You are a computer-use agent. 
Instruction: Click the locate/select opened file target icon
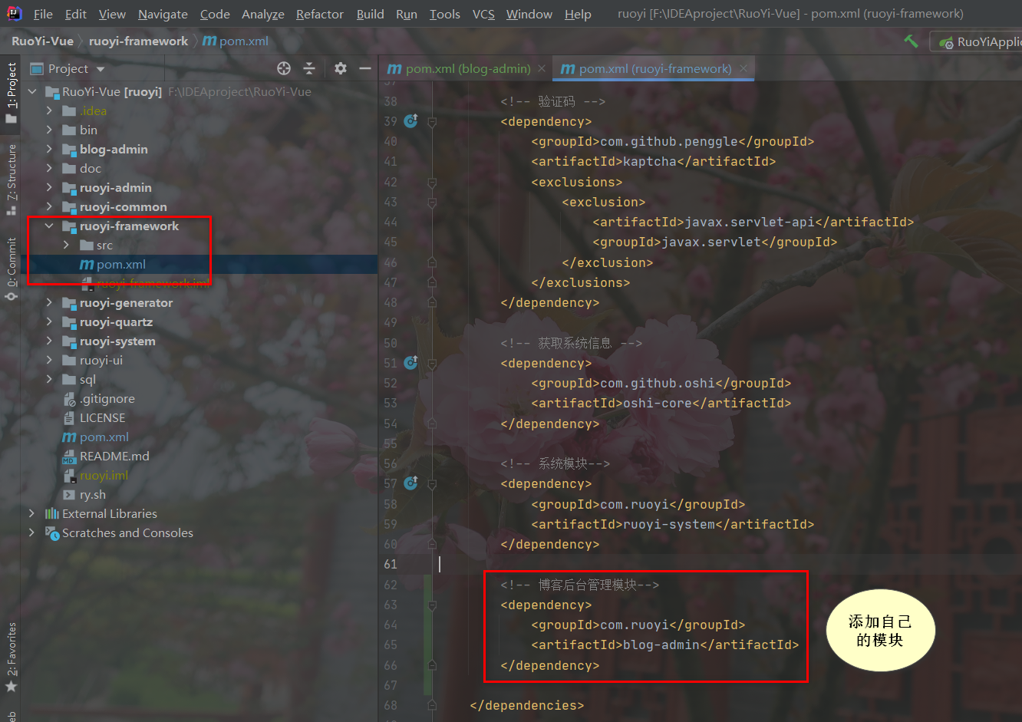pyautogui.click(x=284, y=68)
